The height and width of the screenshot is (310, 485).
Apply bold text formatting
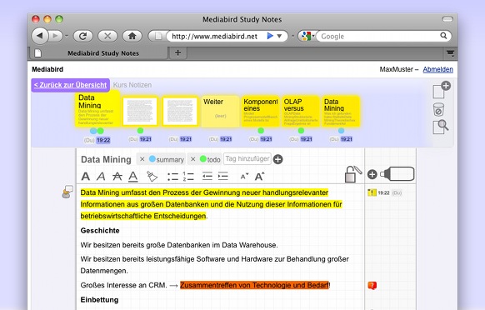pos(86,177)
